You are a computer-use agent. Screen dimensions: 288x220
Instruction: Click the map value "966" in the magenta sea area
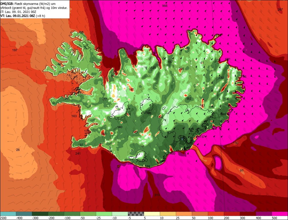coord(165,6)
